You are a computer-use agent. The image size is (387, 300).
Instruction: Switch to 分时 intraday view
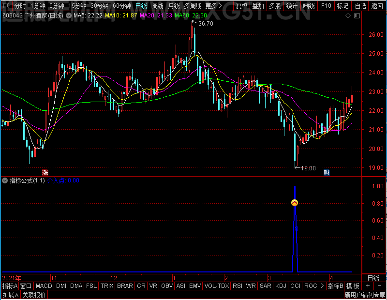click(20, 6)
